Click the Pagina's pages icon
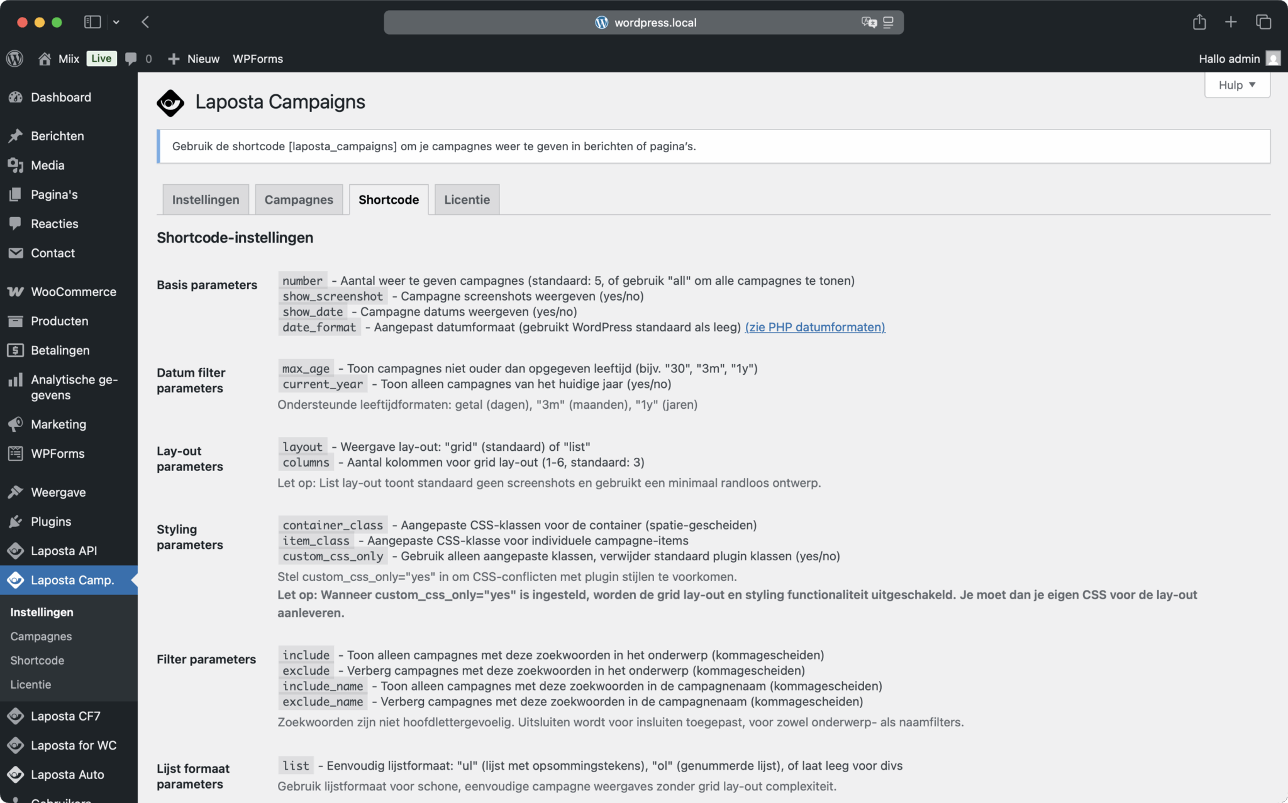This screenshot has height=803, width=1288. (16, 194)
